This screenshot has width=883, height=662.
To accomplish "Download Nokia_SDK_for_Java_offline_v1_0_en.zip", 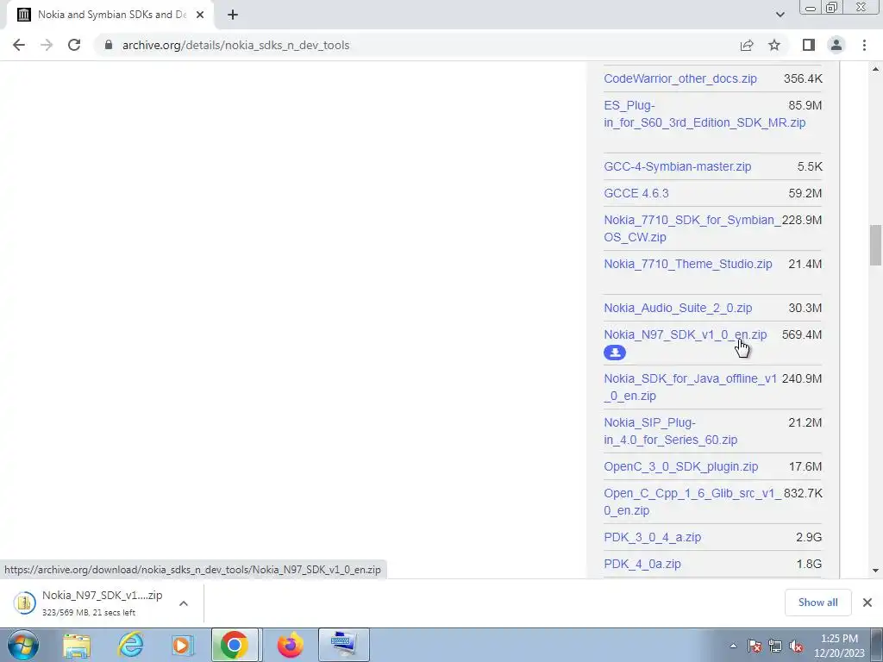I will click(x=691, y=387).
